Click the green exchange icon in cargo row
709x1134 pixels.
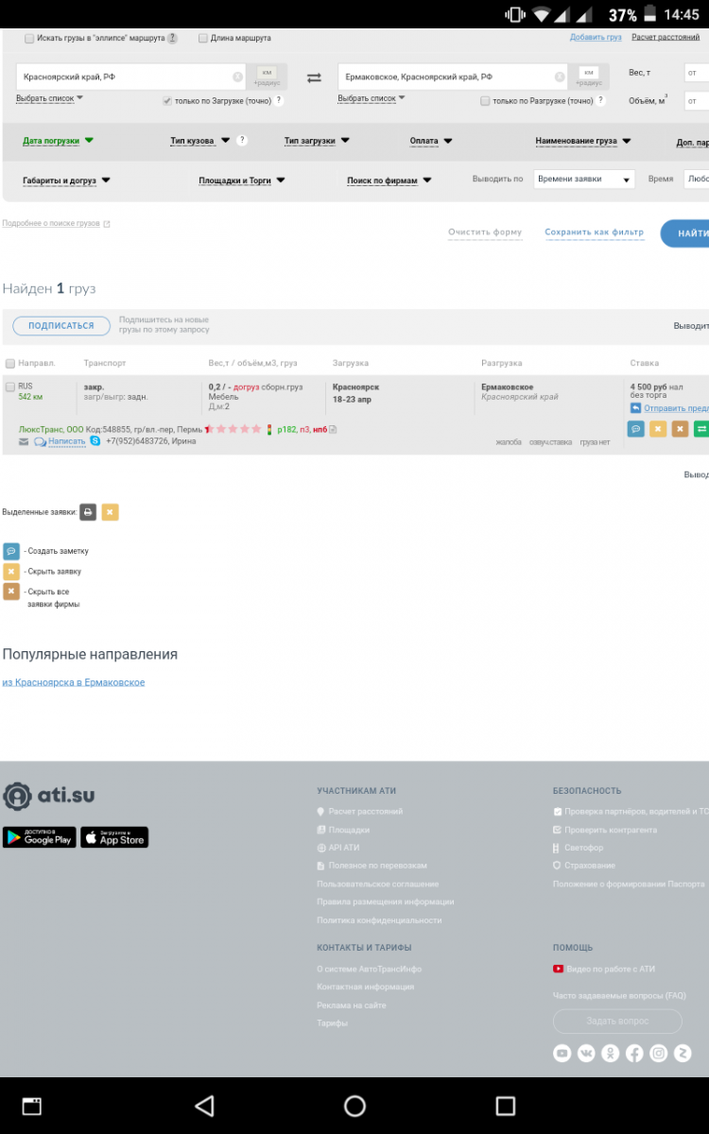tap(700, 429)
